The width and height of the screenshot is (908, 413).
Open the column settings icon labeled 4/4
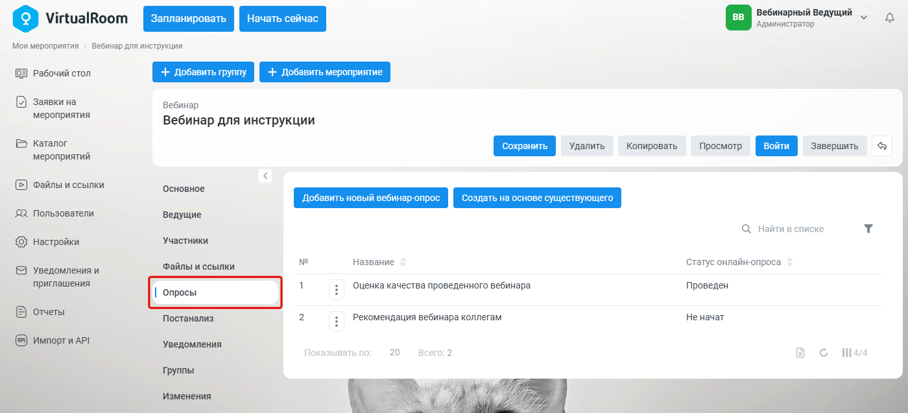(855, 353)
